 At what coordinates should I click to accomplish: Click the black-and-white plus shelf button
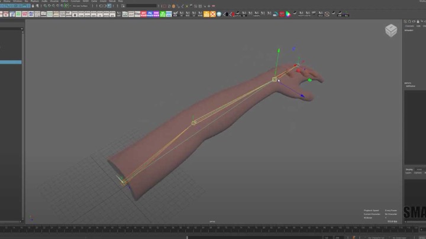click(75, 14)
